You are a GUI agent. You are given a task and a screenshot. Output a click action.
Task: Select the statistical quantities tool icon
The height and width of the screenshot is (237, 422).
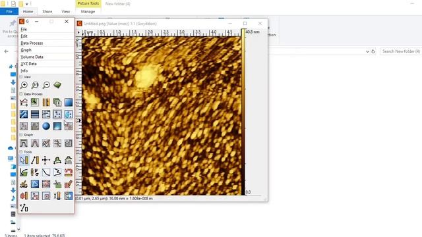pyautogui.click(x=35, y=172)
